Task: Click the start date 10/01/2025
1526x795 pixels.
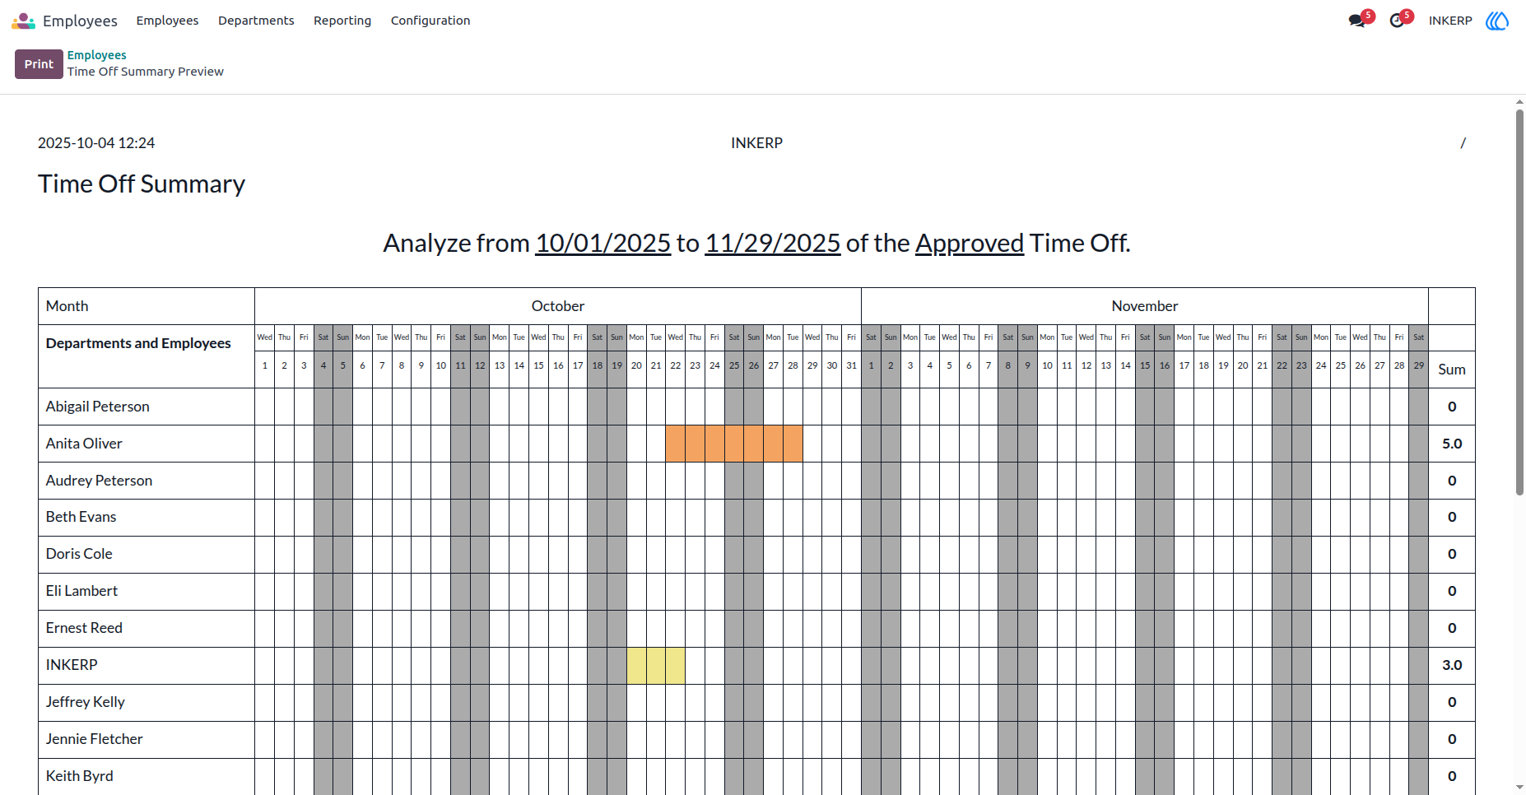Action: 603,243
